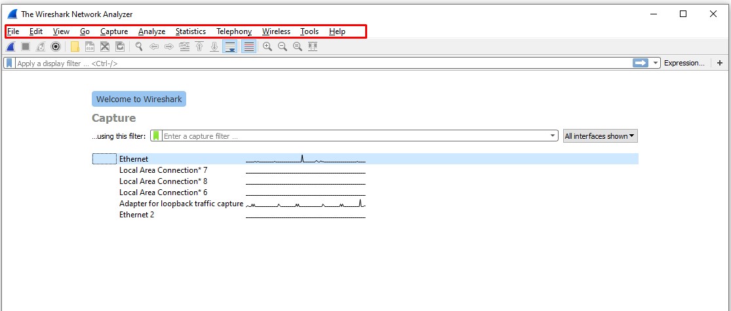Zoom in main window text
731x311 pixels.
(267, 46)
